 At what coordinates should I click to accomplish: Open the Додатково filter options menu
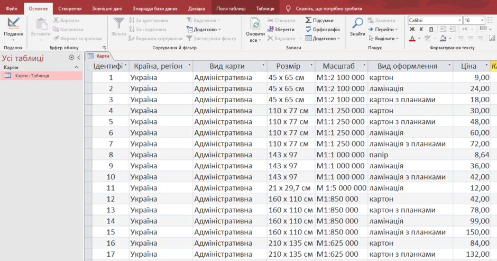click(204, 30)
